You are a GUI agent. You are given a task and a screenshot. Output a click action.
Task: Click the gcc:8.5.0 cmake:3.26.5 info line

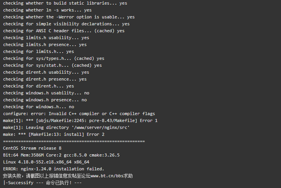pyautogui.click(x=61, y=155)
